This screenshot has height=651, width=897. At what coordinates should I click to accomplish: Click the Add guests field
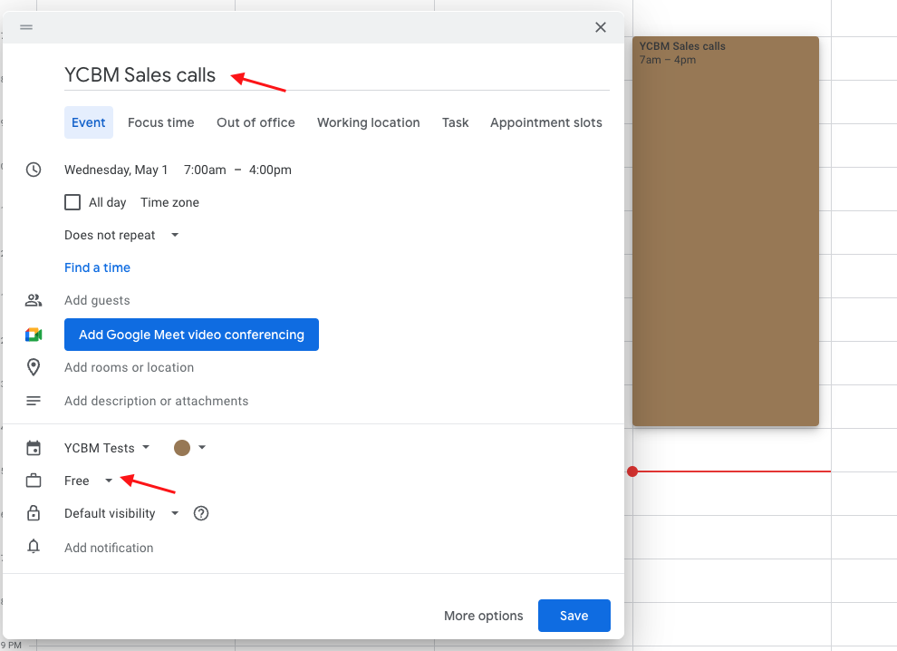pyautogui.click(x=97, y=300)
